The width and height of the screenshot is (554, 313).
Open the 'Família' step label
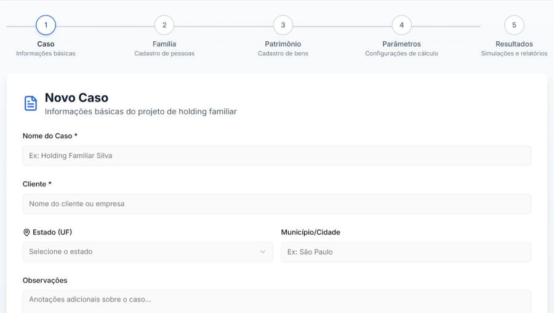[164, 44]
